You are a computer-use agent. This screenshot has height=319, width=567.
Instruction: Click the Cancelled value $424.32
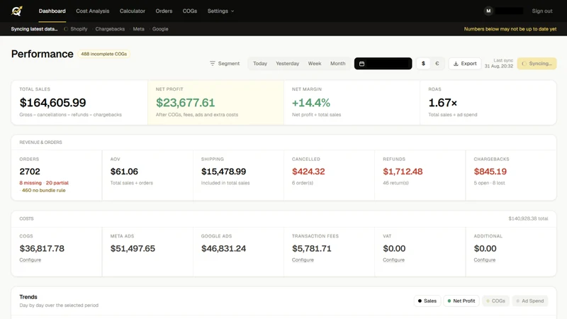pyautogui.click(x=308, y=172)
